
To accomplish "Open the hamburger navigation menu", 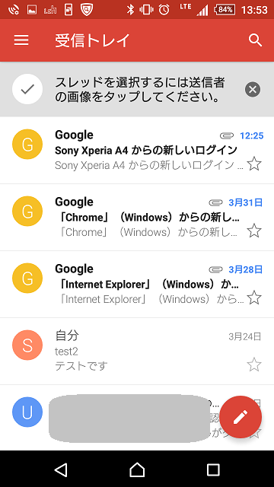I will point(21,40).
